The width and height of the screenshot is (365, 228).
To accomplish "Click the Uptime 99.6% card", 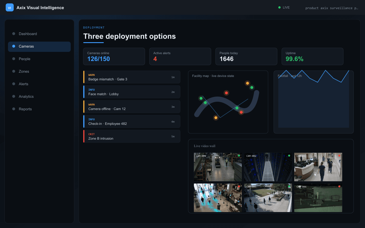I will pos(313,56).
